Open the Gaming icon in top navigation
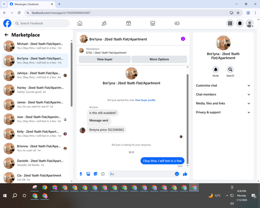 177,23
